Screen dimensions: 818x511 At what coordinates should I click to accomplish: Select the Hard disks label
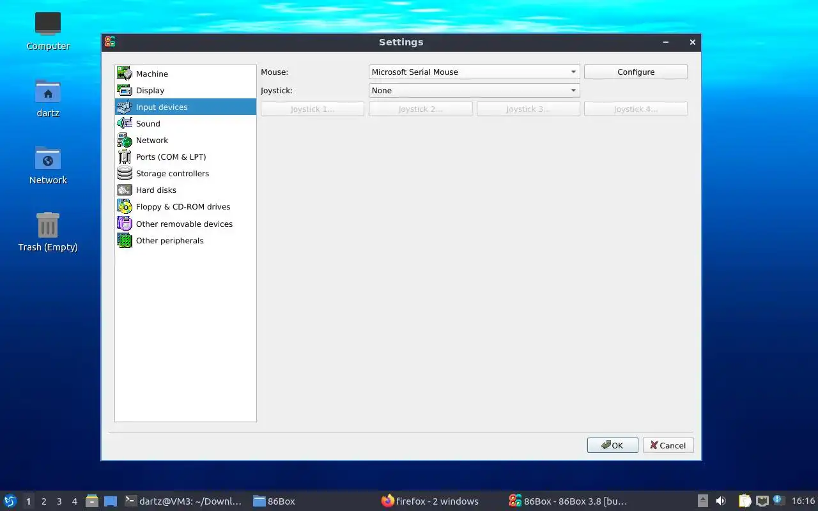[x=156, y=190]
